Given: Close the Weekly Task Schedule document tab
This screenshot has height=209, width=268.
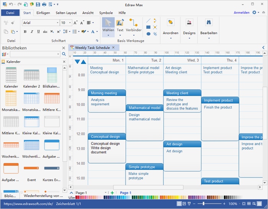Looking at the screenshot, I should coord(113,47).
